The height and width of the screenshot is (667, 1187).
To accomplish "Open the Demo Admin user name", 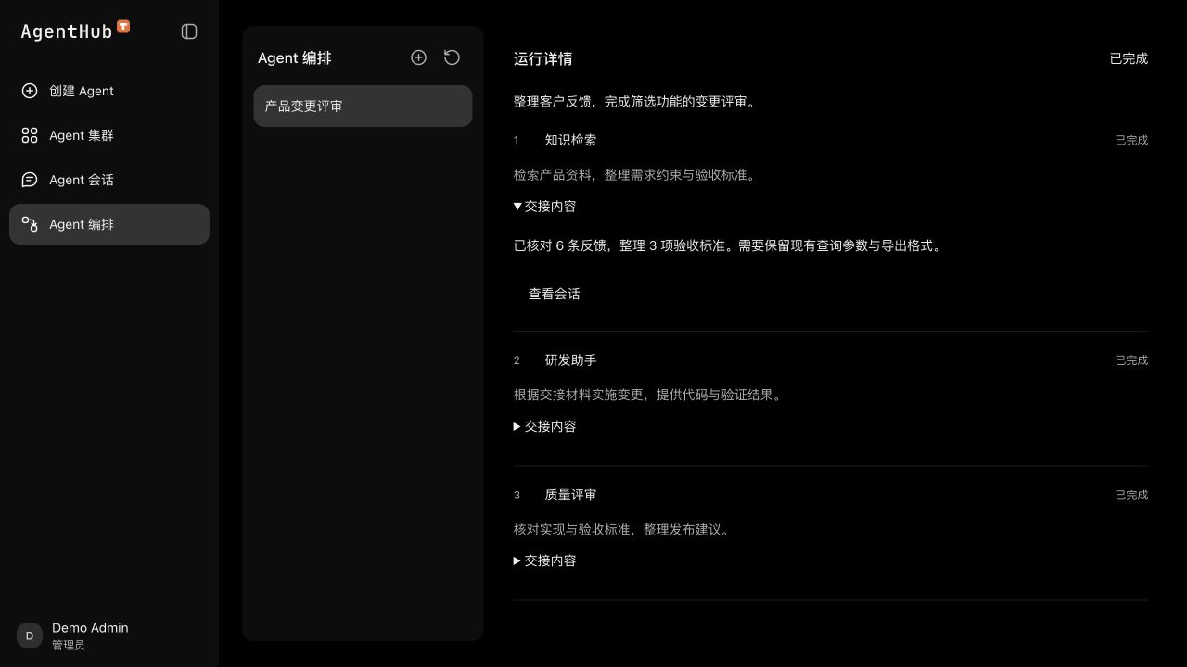I will pyautogui.click(x=90, y=627).
